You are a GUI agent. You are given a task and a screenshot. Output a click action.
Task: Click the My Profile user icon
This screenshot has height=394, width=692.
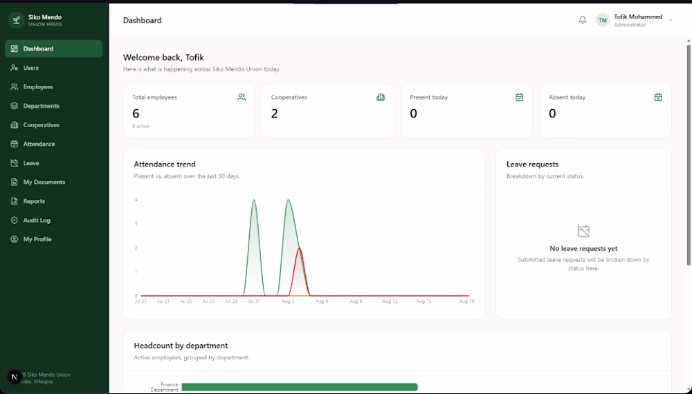click(x=14, y=239)
